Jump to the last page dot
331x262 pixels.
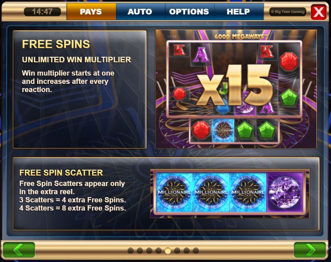pyautogui.click(x=196, y=250)
